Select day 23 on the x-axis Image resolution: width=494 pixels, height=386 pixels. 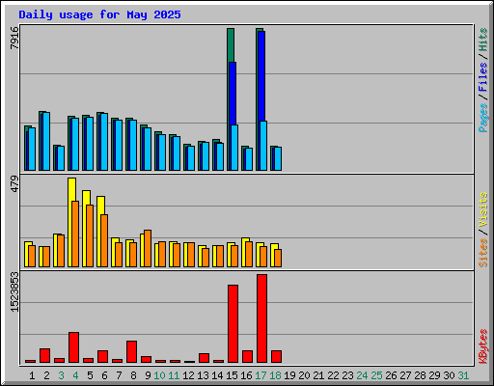(347, 375)
